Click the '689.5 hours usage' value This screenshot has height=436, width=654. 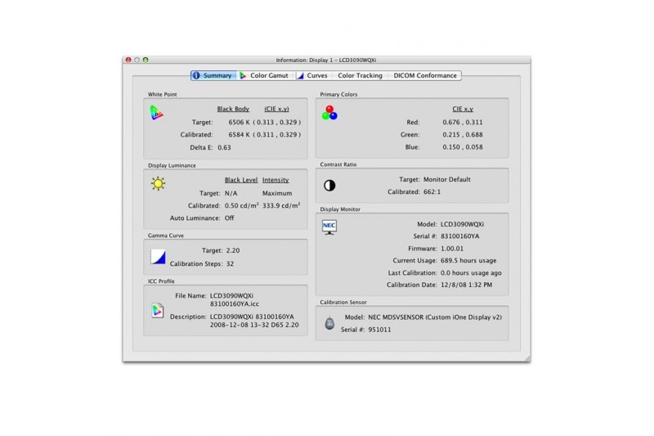click(468, 260)
